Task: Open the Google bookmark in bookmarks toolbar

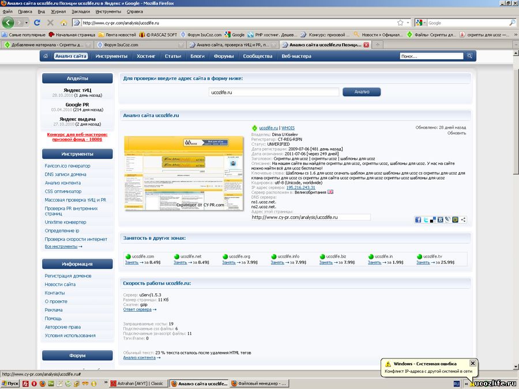Action: [234, 35]
